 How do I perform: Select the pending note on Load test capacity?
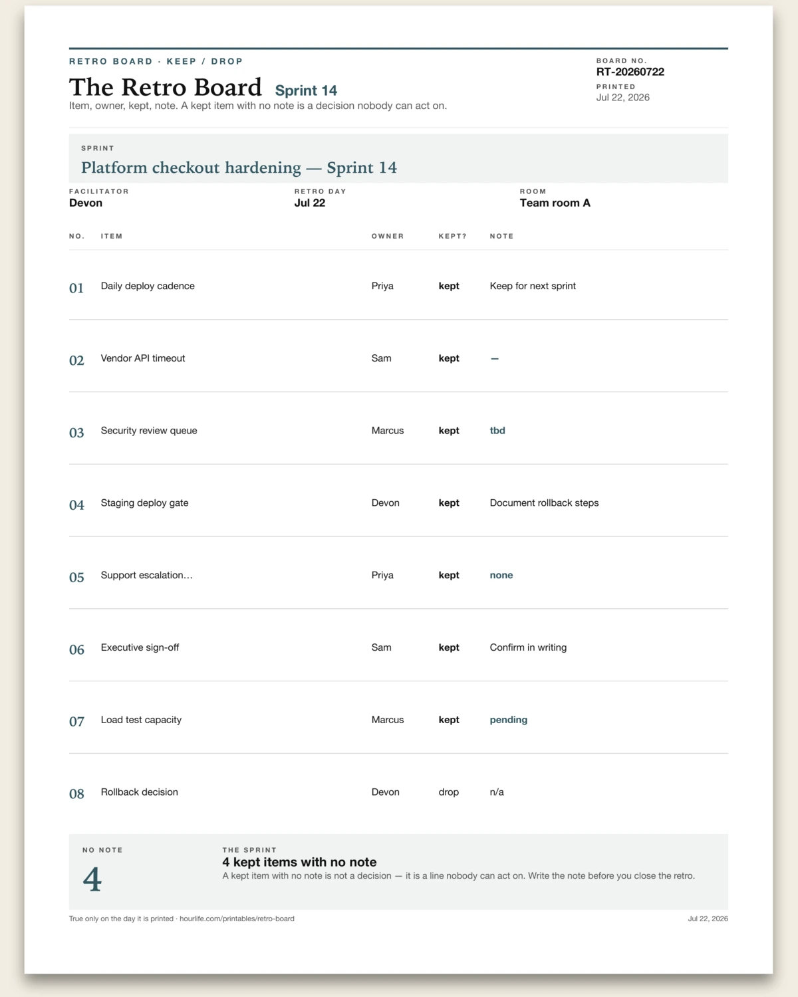pos(509,720)
